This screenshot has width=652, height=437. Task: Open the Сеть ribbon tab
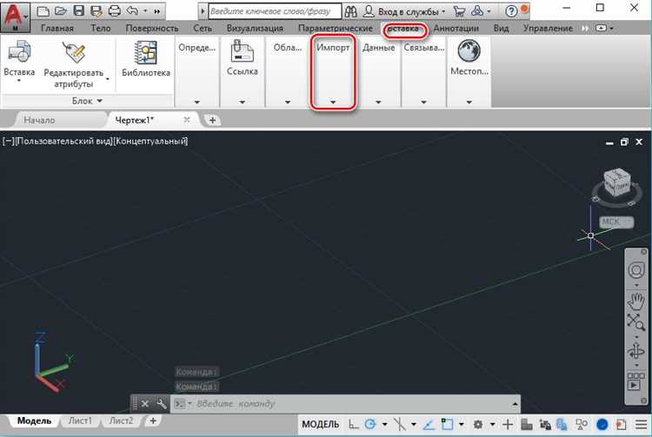pyautogui.click(x=202, y=29)
